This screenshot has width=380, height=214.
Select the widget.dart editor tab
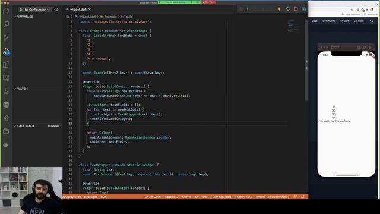(78, 10)
